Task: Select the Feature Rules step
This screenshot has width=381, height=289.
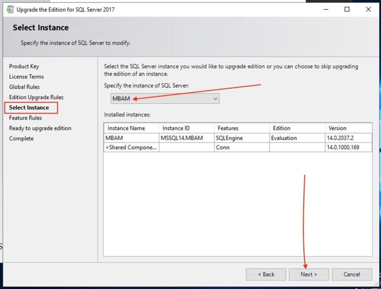Action: (25, 118)
